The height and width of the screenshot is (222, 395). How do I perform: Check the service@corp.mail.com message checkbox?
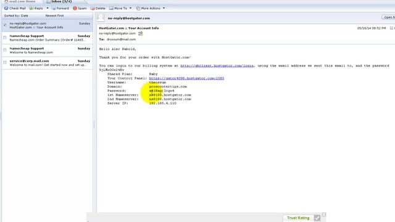tap(5, 62)
